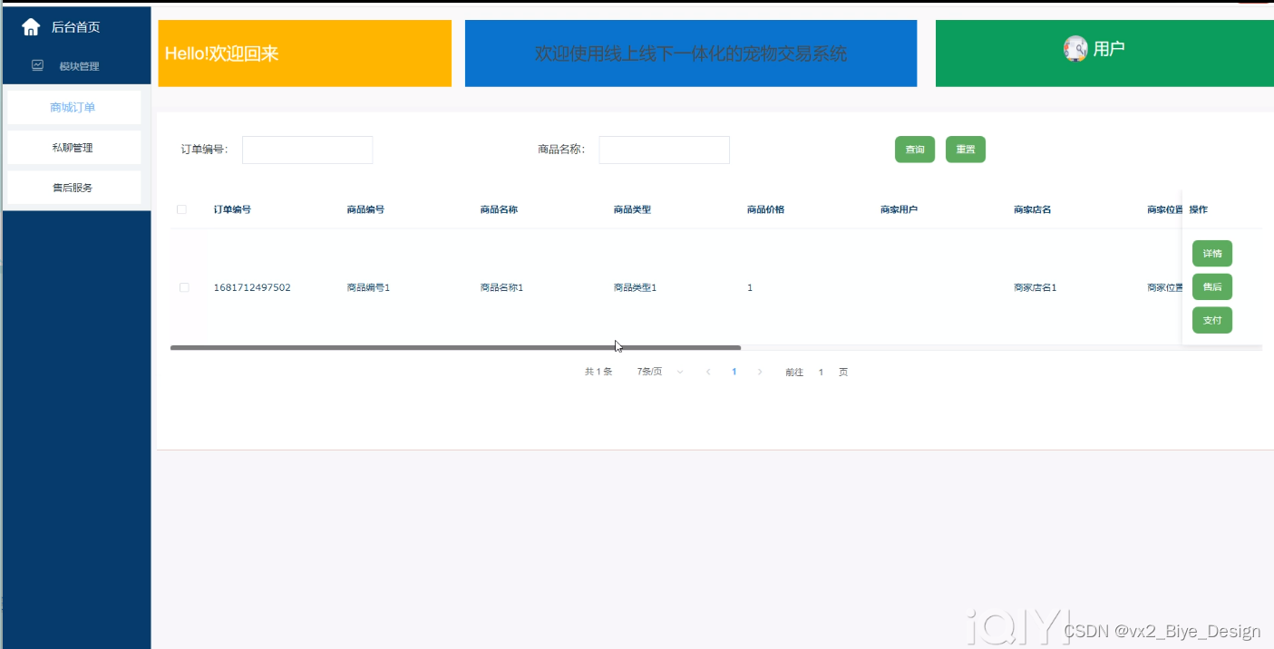Select 商城订单 menu item
The image size is (1274, 649).
click(x=73, y=107)
